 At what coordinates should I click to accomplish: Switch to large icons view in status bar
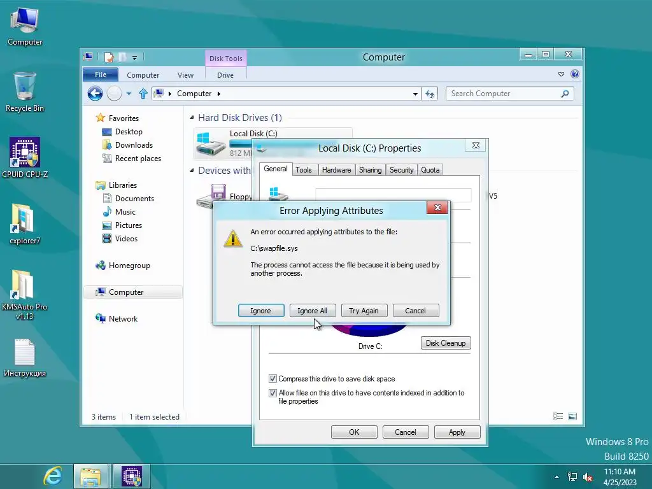572,416
